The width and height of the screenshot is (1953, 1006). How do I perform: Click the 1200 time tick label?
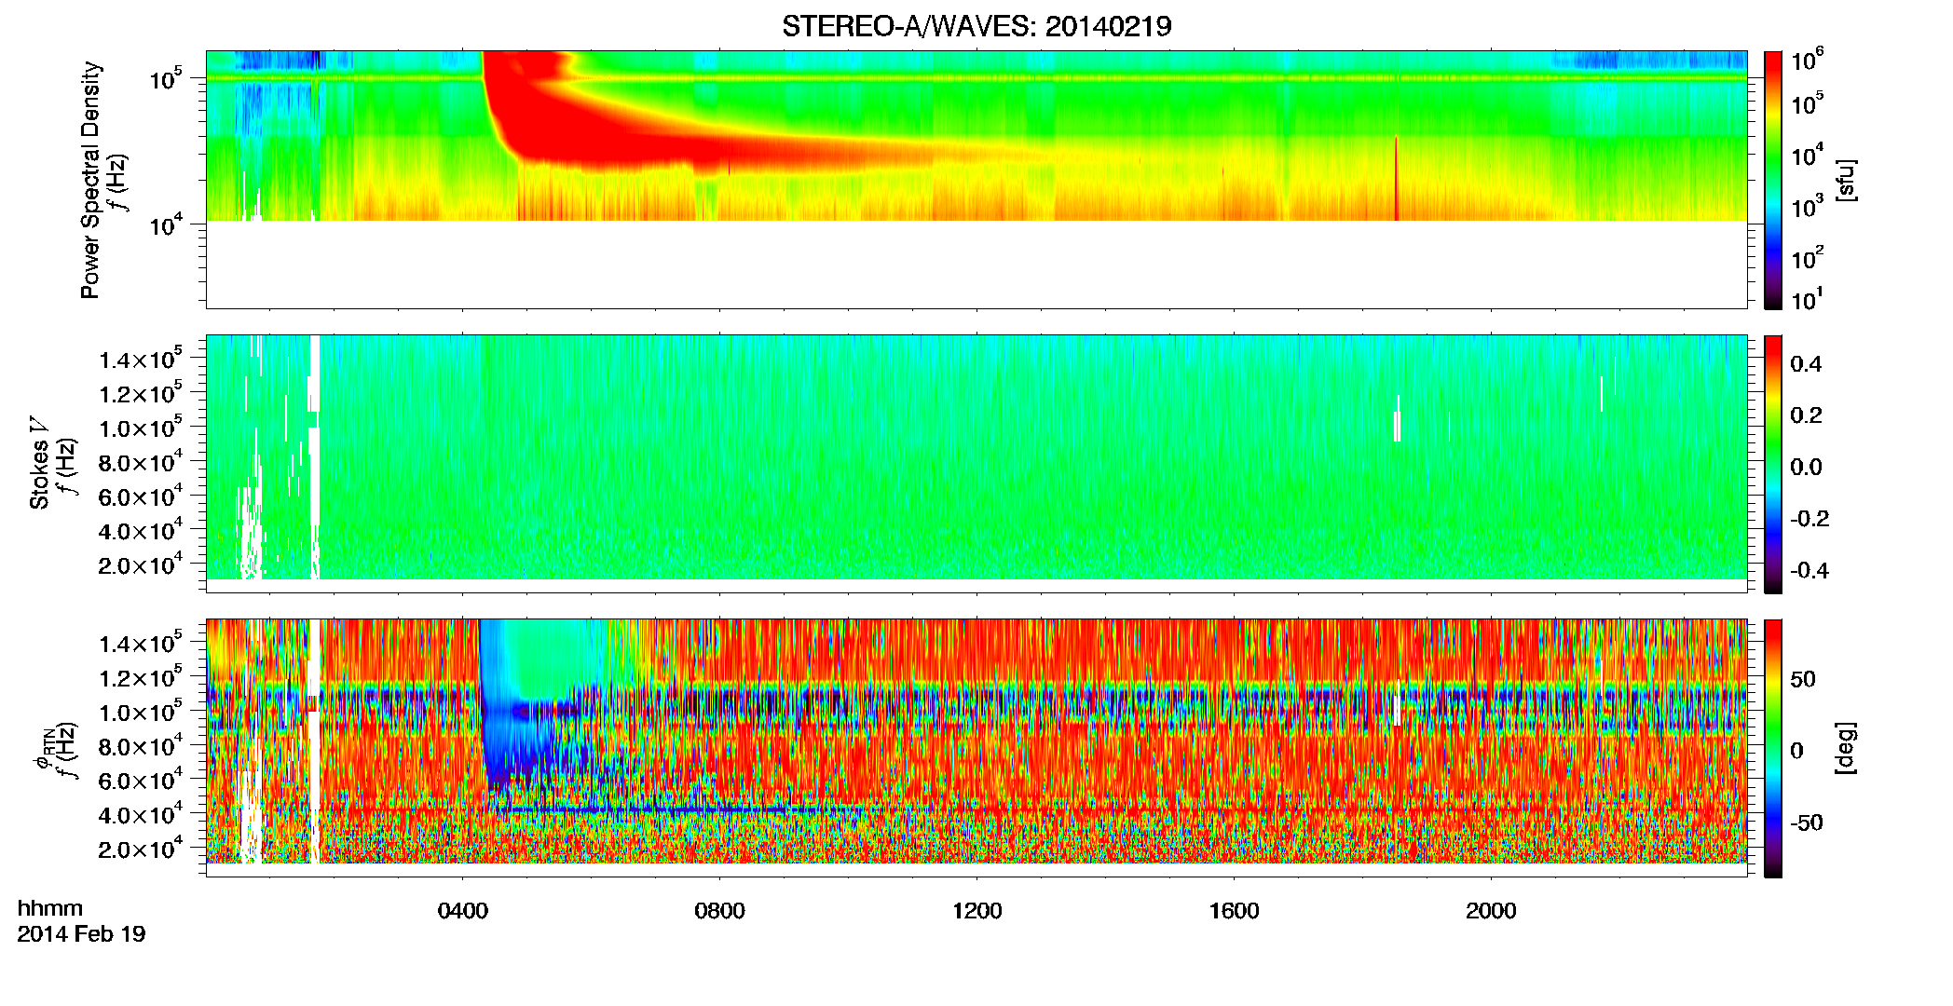pyautogui.click(x=976, y=911)
